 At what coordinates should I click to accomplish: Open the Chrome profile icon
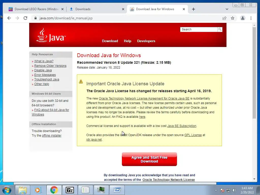click(x=242, y=18)
